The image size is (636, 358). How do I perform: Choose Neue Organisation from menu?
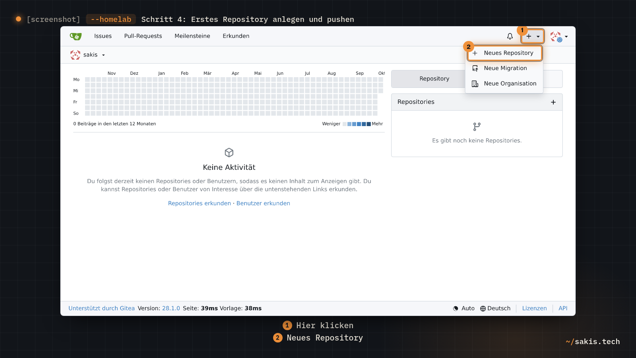click(x=504, y=84)
